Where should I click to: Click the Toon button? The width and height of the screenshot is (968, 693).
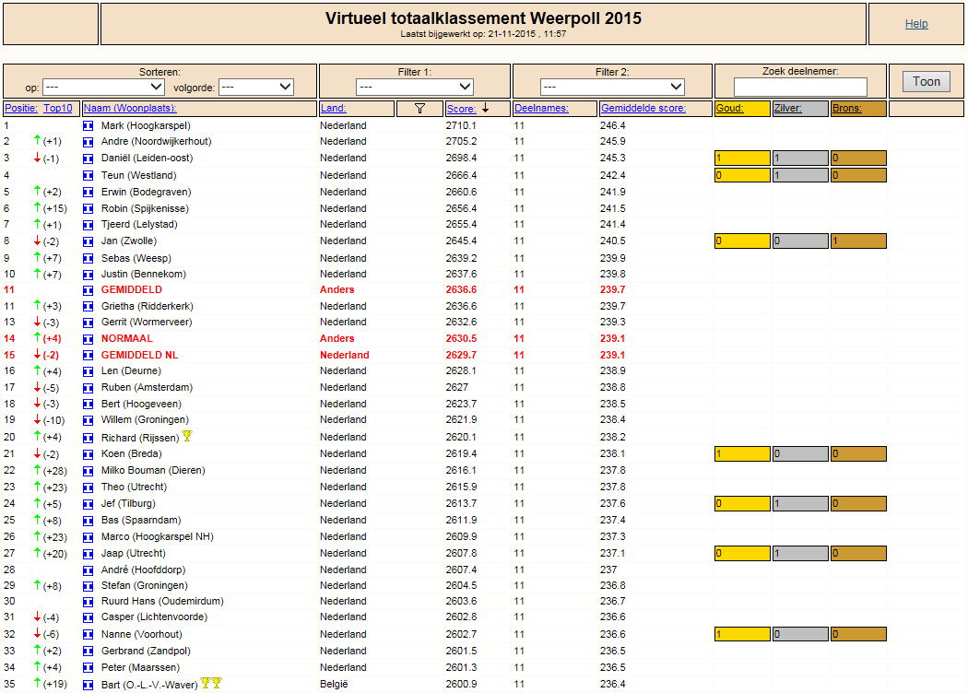pyautogui.click(x=926, y=82)
